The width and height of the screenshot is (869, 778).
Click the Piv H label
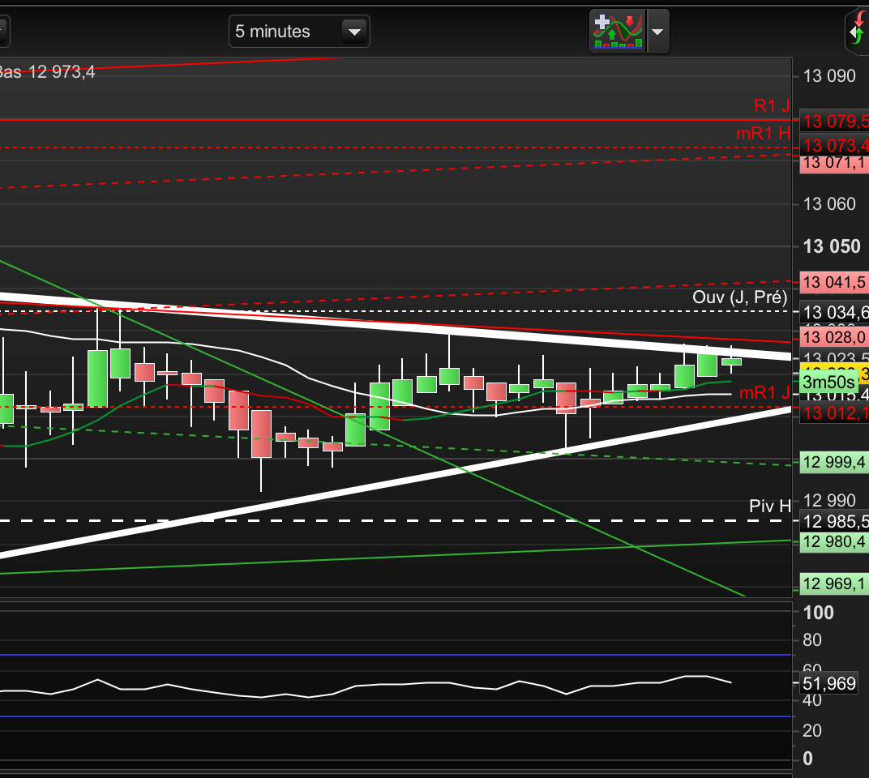click(x=770, y=506)
